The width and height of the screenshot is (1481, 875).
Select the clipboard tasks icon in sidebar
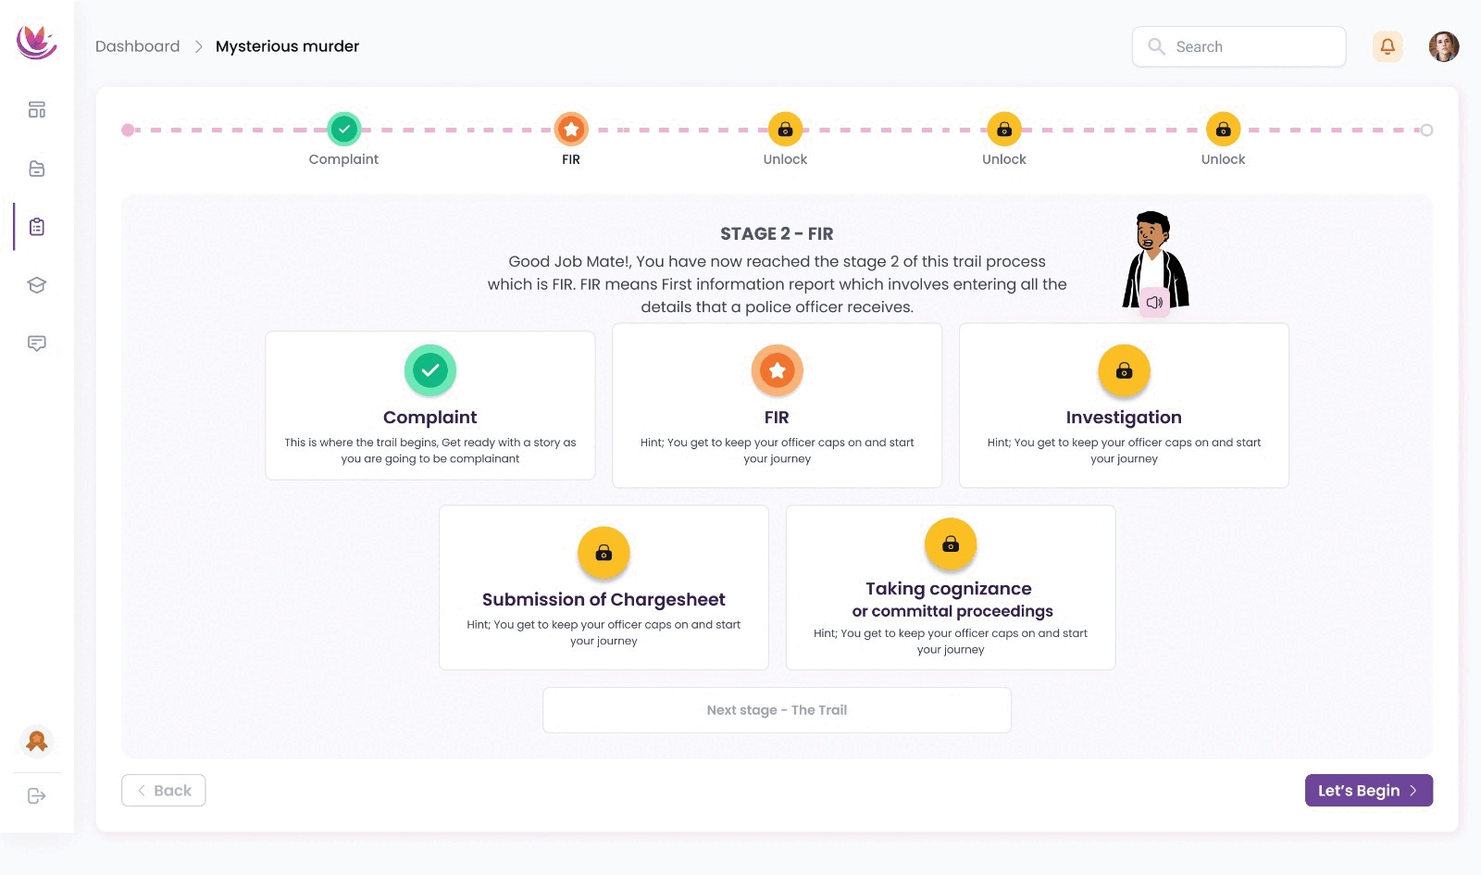(x=37, y=227)
